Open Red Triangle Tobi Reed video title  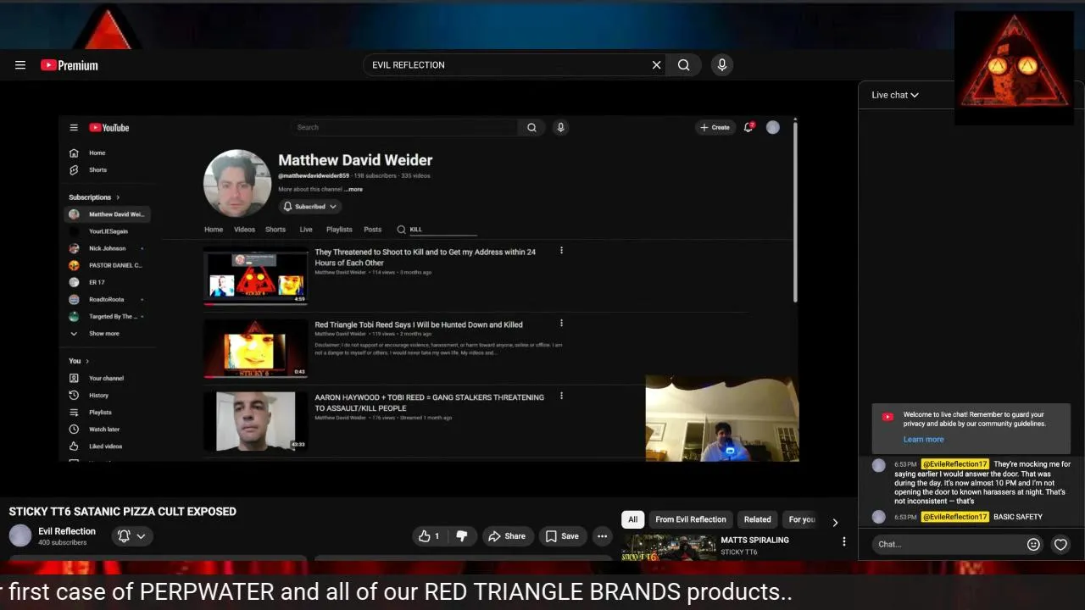coord(419,324)
